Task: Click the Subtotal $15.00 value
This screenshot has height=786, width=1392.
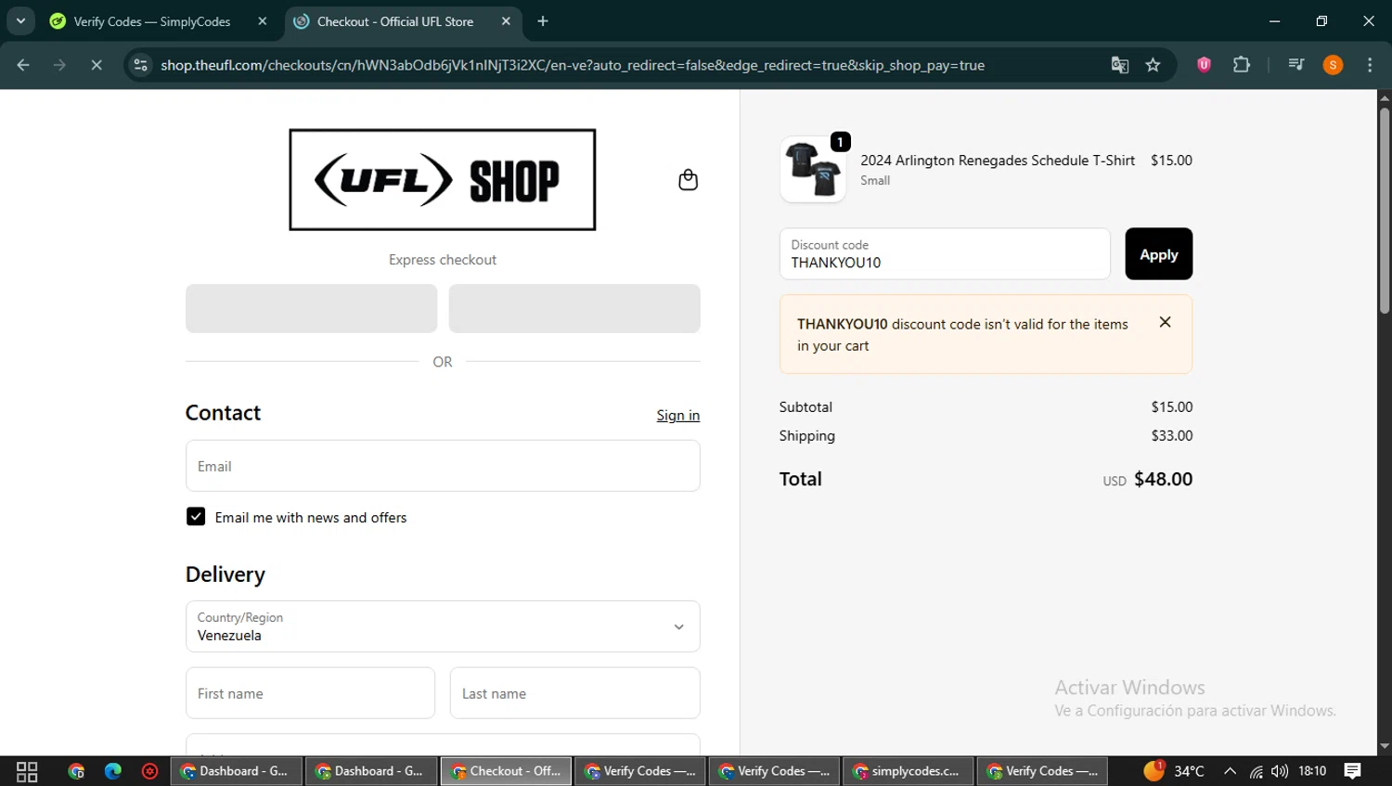Action: (1171, 406)
